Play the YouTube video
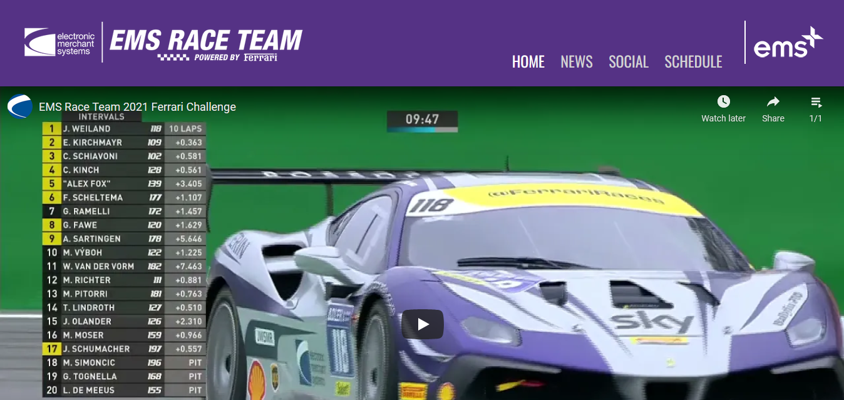Image resolution: width=844 pixels, height=400 pixels. 423,324
